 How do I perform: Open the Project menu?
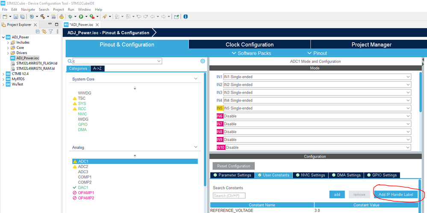[x=58, y=9]
